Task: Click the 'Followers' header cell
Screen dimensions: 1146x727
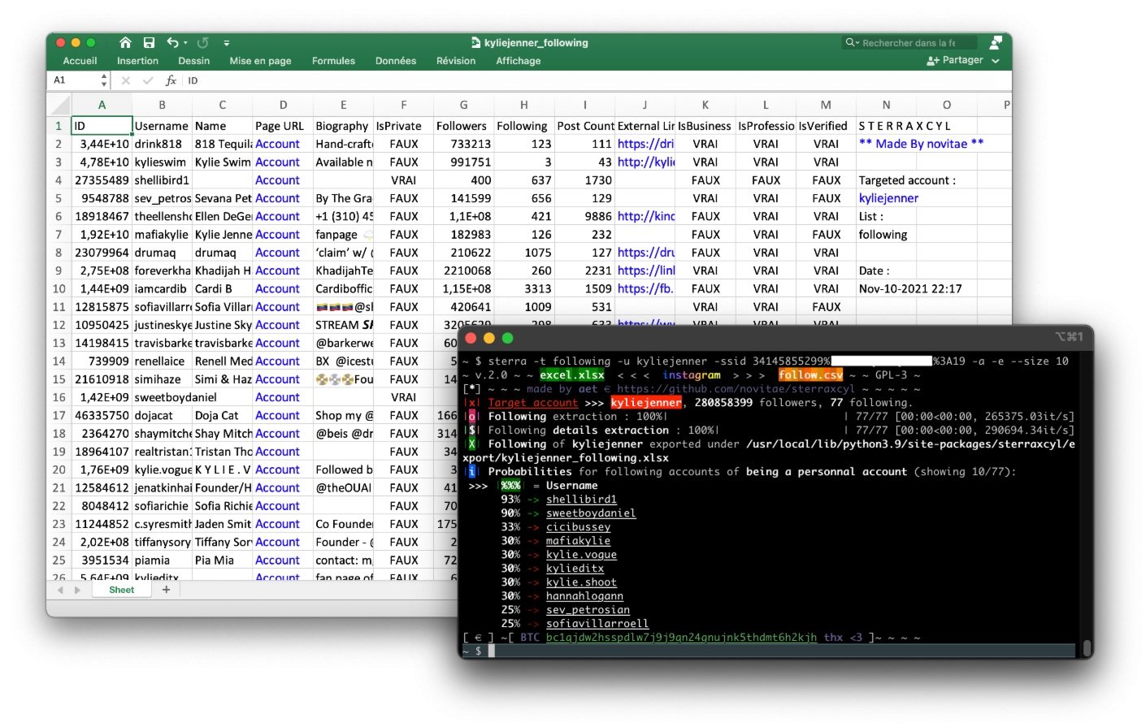Action: 463,126
